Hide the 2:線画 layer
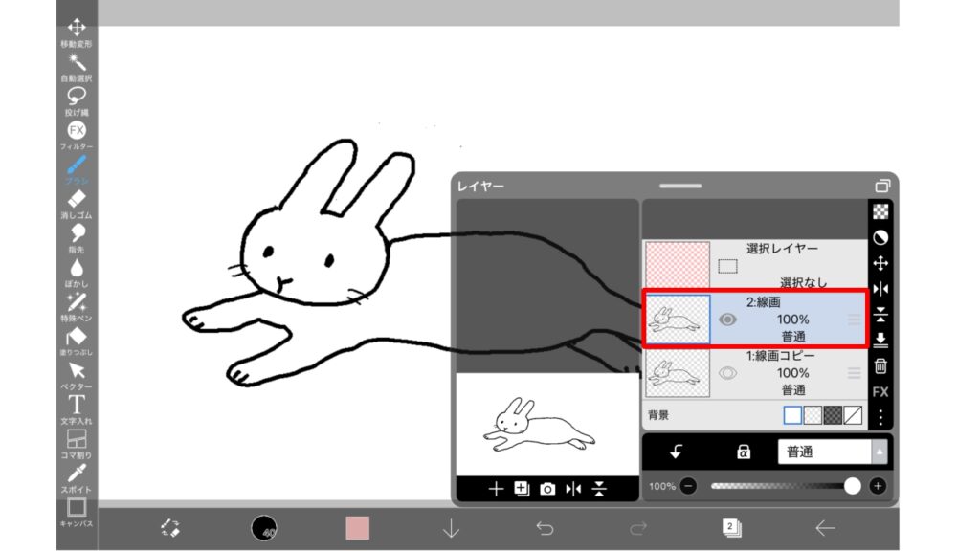Screen dimensions: 980x551 (x=727, y=320)
